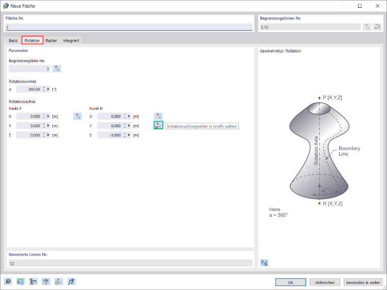Choose rotation axis points in graphic icon
Image resolution: width=387 pixels, height=290 pixels.
[158, 125]
